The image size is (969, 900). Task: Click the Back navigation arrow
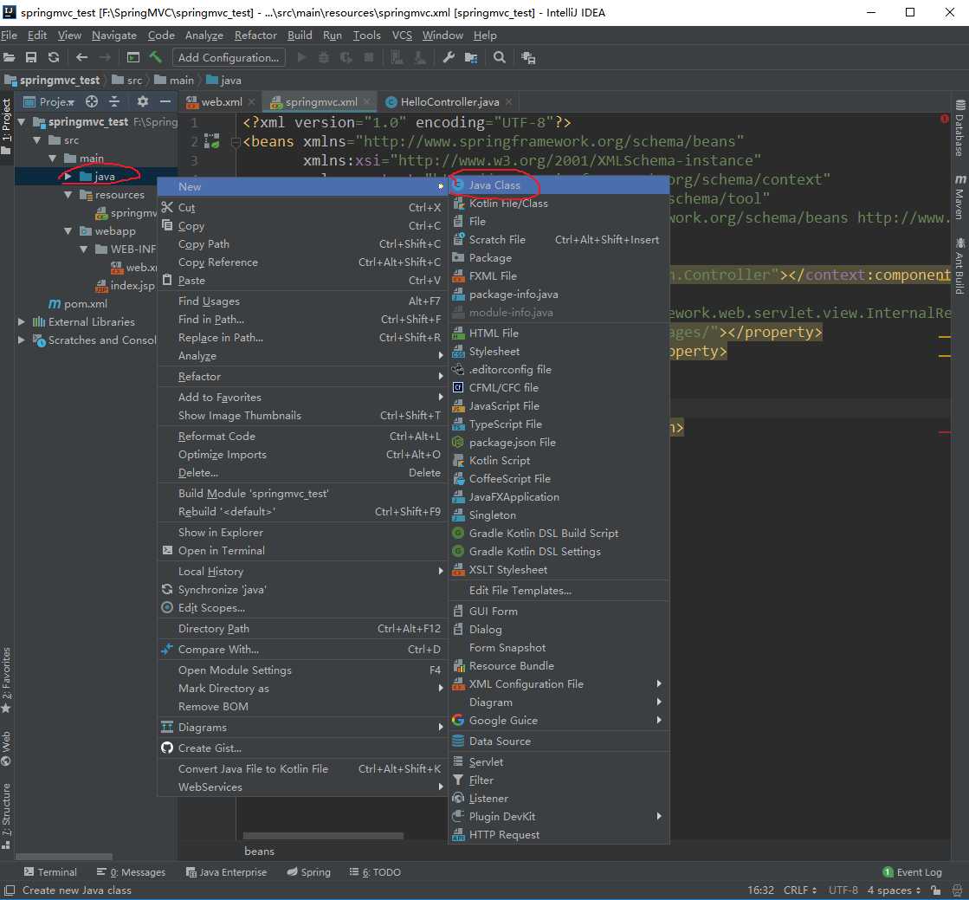[x=81, y=57]
